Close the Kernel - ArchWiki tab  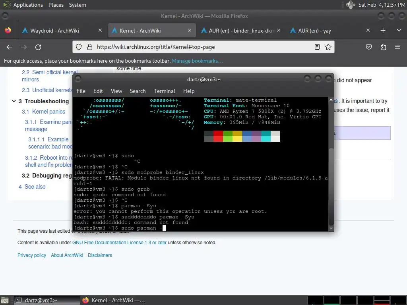coord(190,30)
